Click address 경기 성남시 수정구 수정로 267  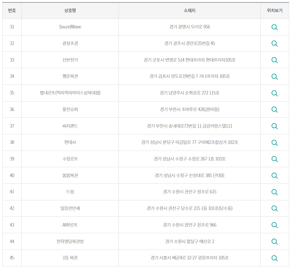180,159
